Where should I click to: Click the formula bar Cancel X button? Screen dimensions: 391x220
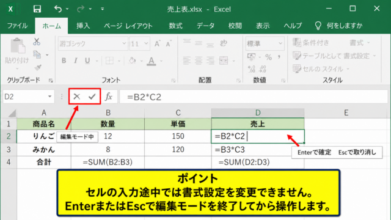77,97
